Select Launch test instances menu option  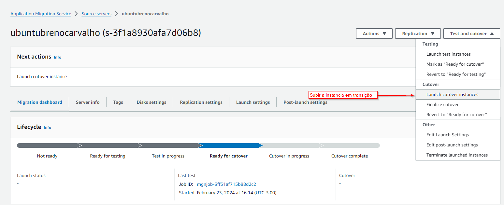(x=448, y=54)
